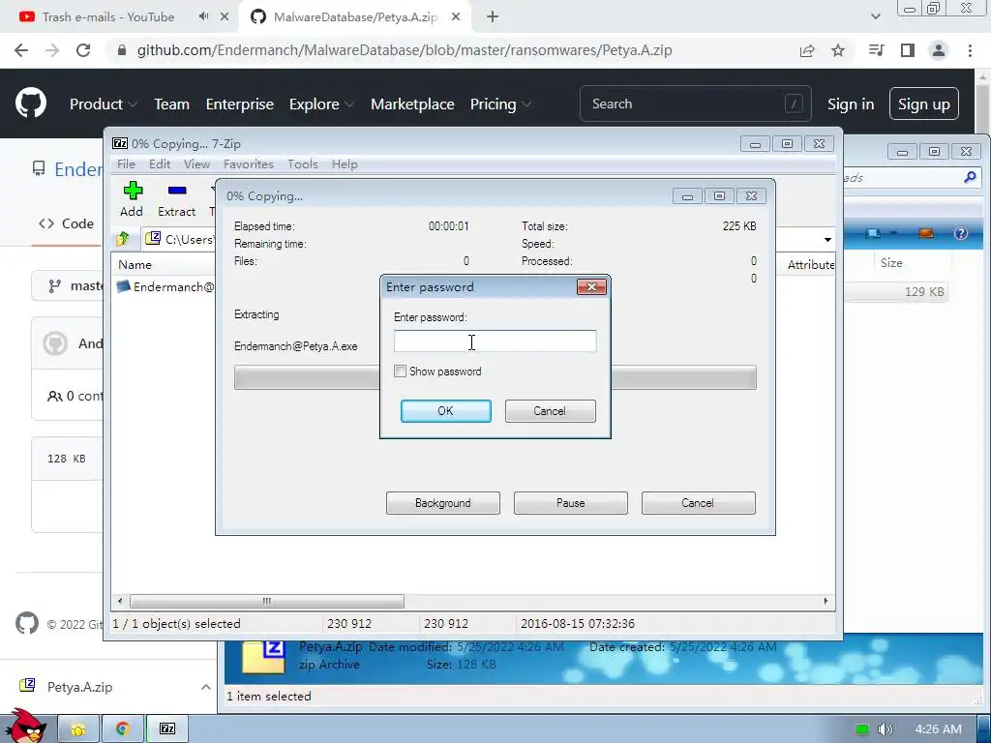This screenshot has width=991, height=743.
Task: Click GitHub Sign up button
Action: [x=924, y=104]
